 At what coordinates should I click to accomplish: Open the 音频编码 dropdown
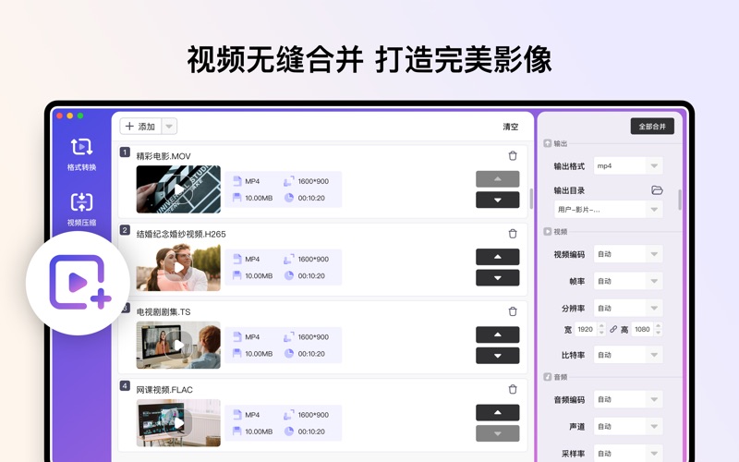tap(628, 399)
